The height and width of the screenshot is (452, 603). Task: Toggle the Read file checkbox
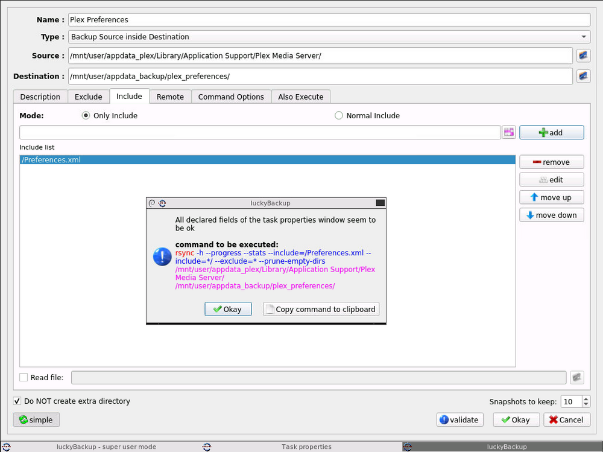coord(24,377)
